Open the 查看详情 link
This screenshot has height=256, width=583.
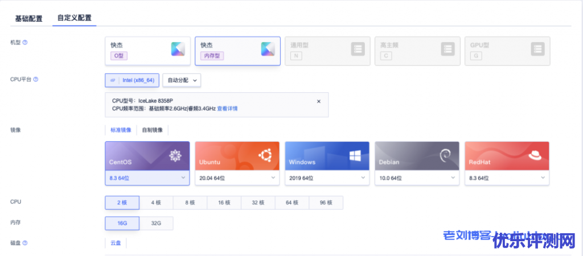pyautogui.click(x=227, y=108)
